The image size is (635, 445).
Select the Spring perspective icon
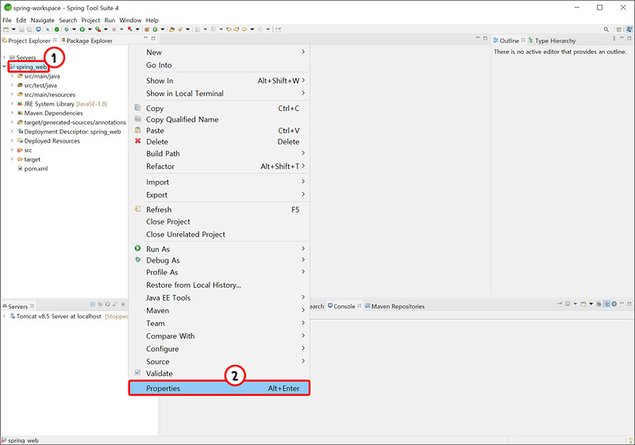coord(629,29)
